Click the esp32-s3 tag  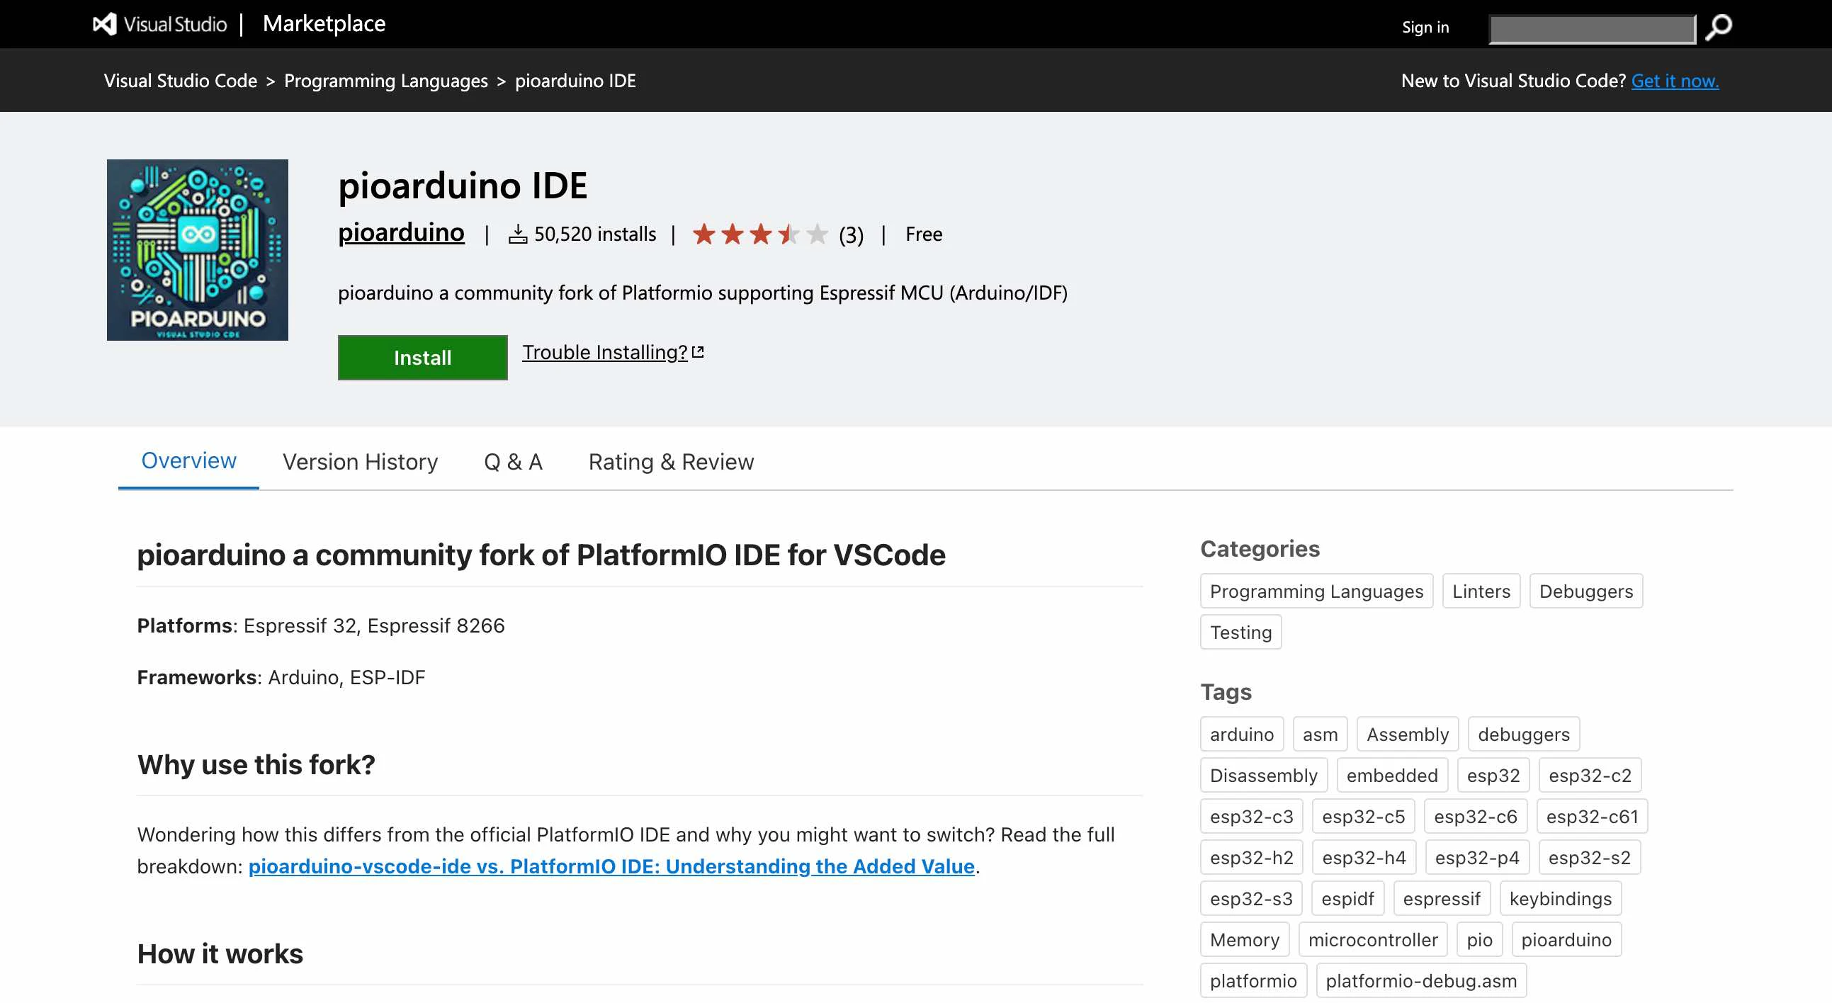[x=1251, y=898]
